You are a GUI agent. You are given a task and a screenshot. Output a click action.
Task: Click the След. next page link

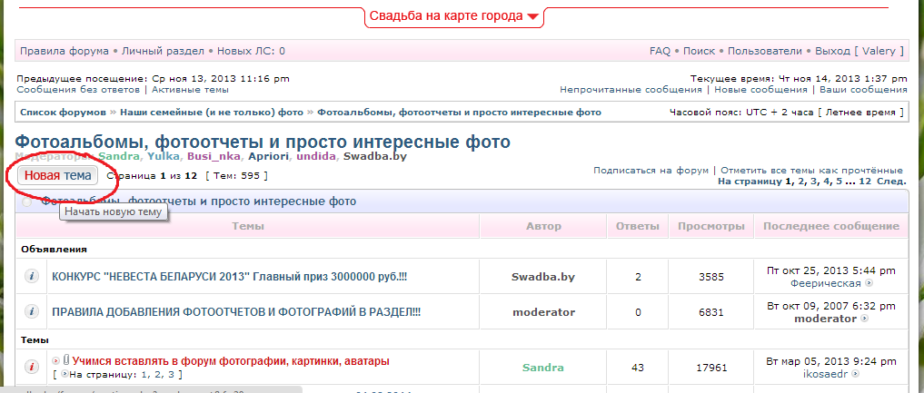click(x=892, y=182)
